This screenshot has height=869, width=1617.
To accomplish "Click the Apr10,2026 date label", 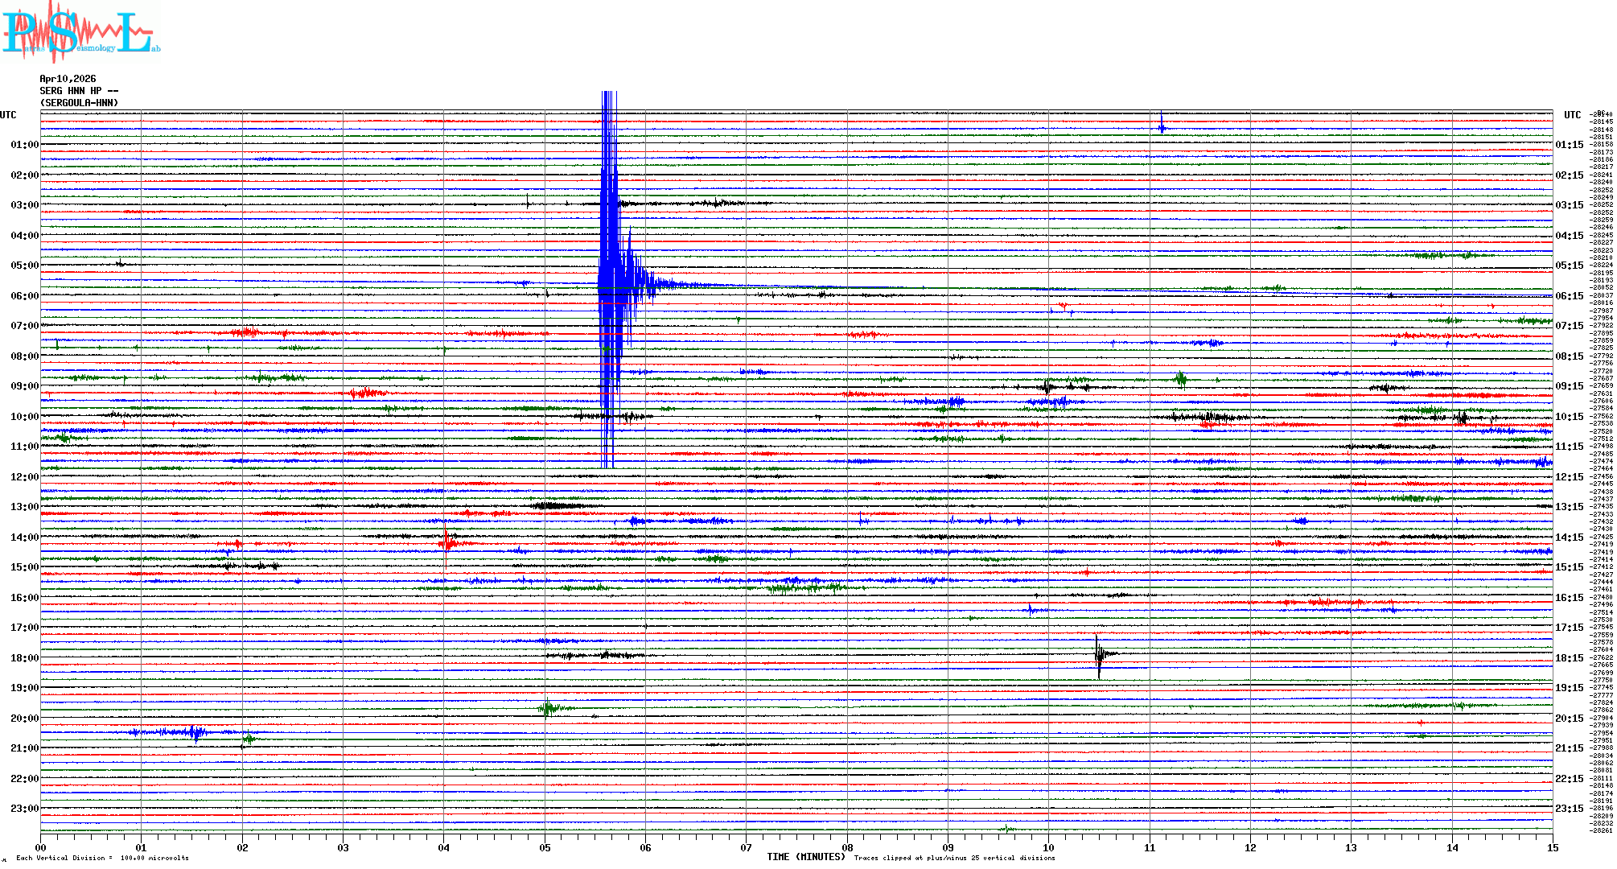I will click(68, 79).
